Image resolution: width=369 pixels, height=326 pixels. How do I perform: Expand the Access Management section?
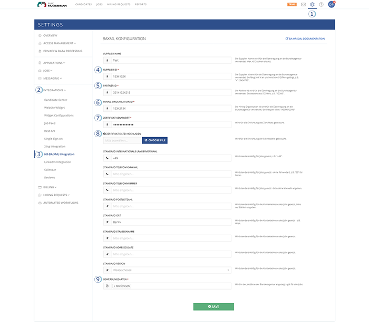click(59, 43)
